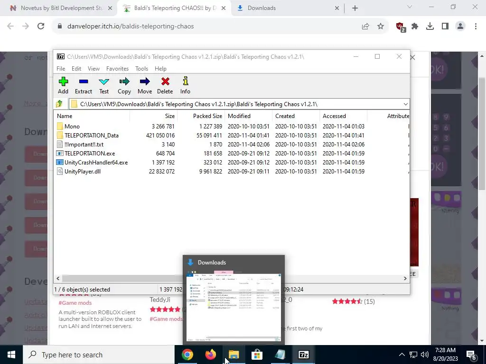Screen dimensions: 486x364
Task: Click the 7-Zip taskbar icon
Action: click(303, 355)
